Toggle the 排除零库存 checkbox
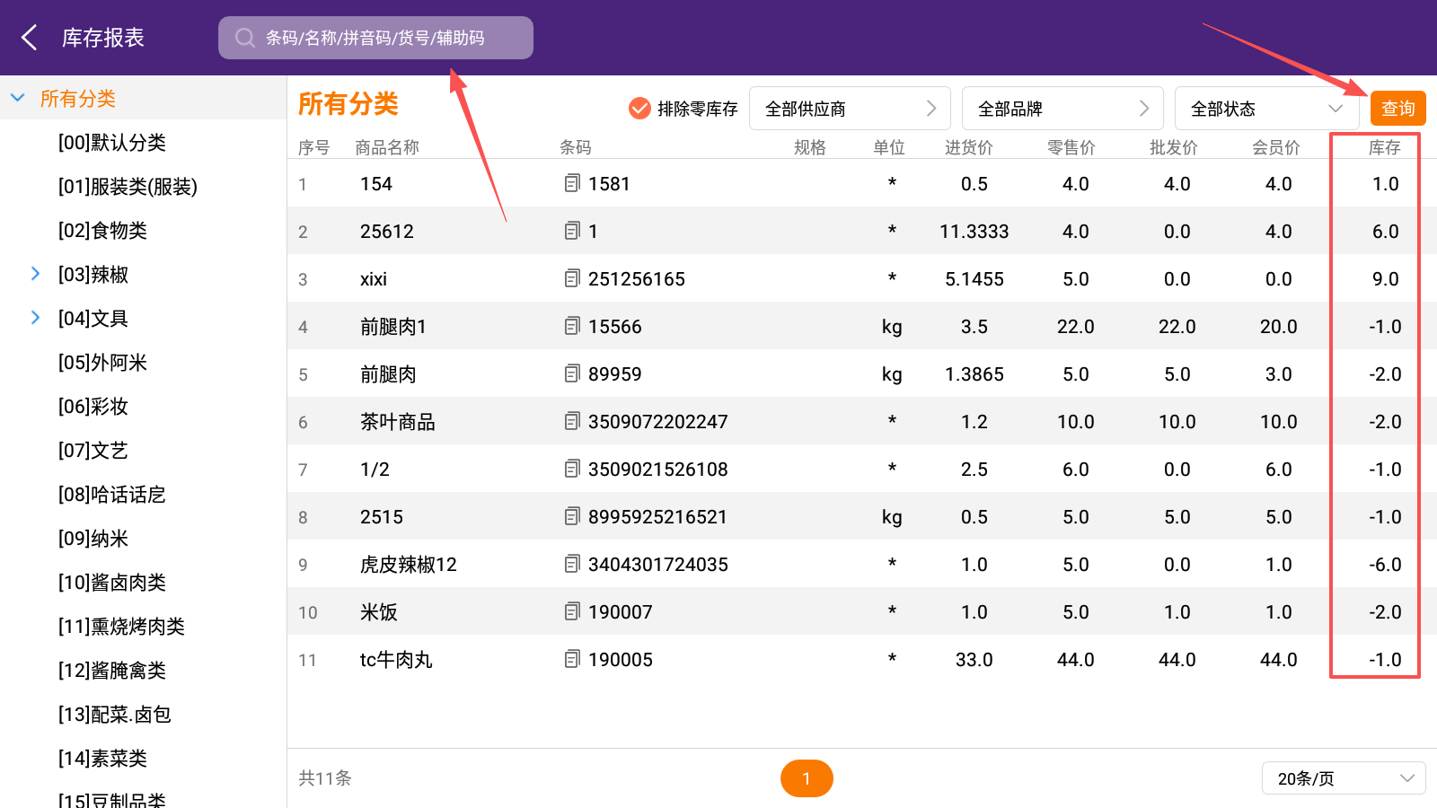Screen dimensions: 1437x808 coord(639,109)
